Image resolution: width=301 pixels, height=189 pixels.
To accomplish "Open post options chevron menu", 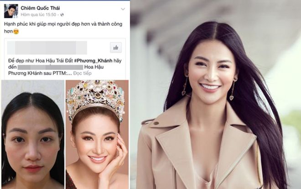I will (x=123, y=9).
